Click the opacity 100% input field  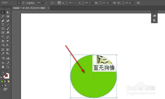click(x=40, y=3)
